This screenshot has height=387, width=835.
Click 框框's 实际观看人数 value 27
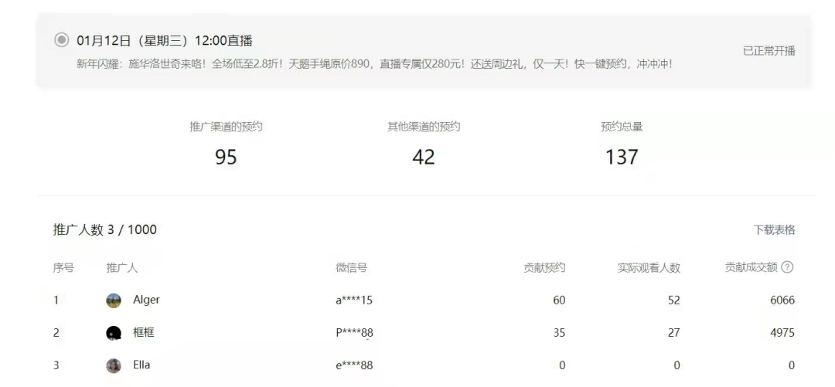674,333
